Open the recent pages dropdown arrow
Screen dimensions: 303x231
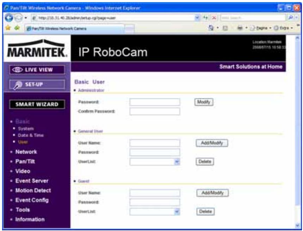26,18
